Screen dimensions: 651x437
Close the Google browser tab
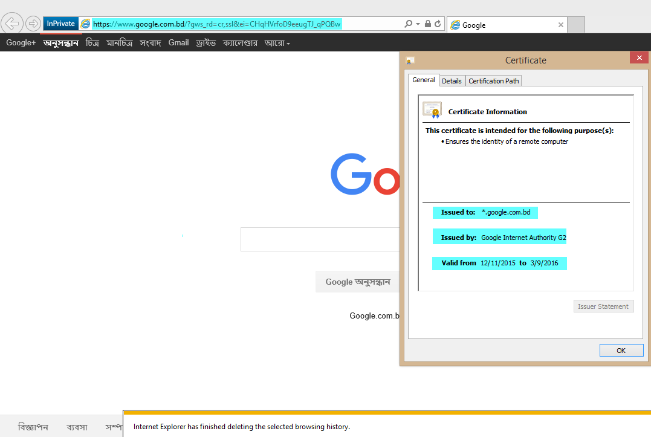click(x=560, y=25)
